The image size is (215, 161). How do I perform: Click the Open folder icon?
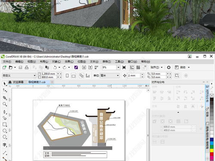(x=11, y=67)
